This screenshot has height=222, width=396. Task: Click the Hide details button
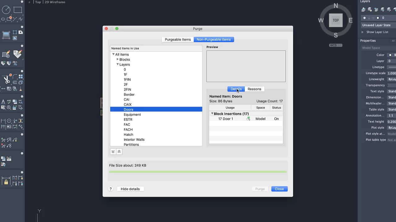click(130, 189)
